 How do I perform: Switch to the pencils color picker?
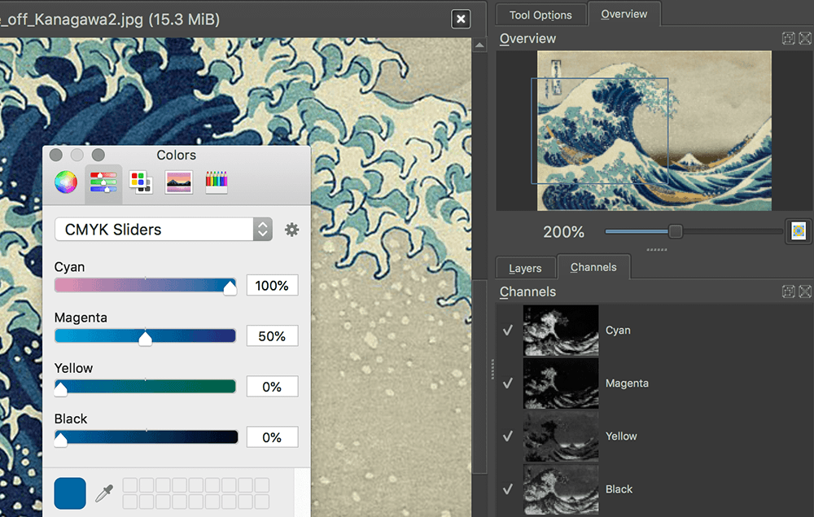[217, 182]
